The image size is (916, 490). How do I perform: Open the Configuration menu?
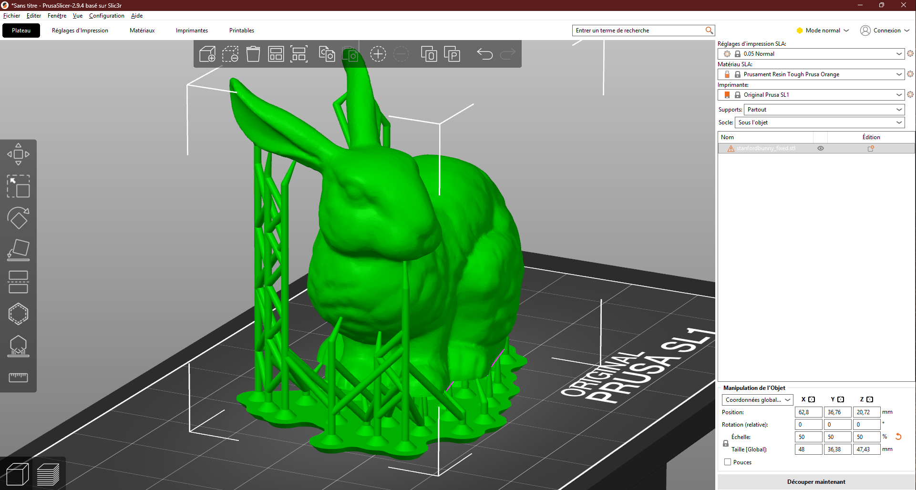point(107,16)
